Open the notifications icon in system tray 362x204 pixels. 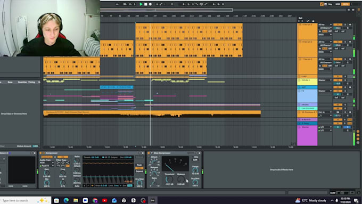point(356,200)
